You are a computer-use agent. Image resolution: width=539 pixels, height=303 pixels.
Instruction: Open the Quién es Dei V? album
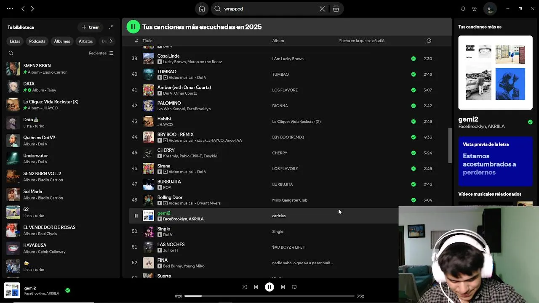coord(61,141)
